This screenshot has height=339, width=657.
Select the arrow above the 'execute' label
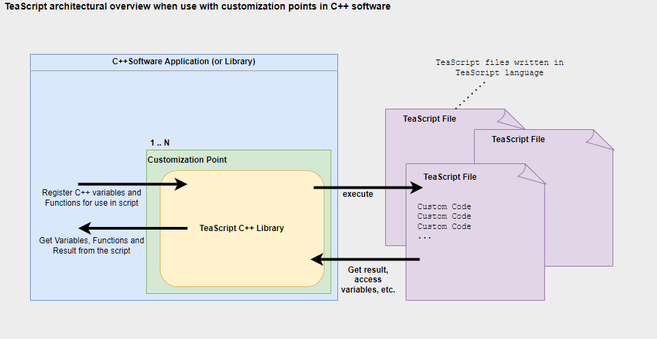(x=368, y=187)
